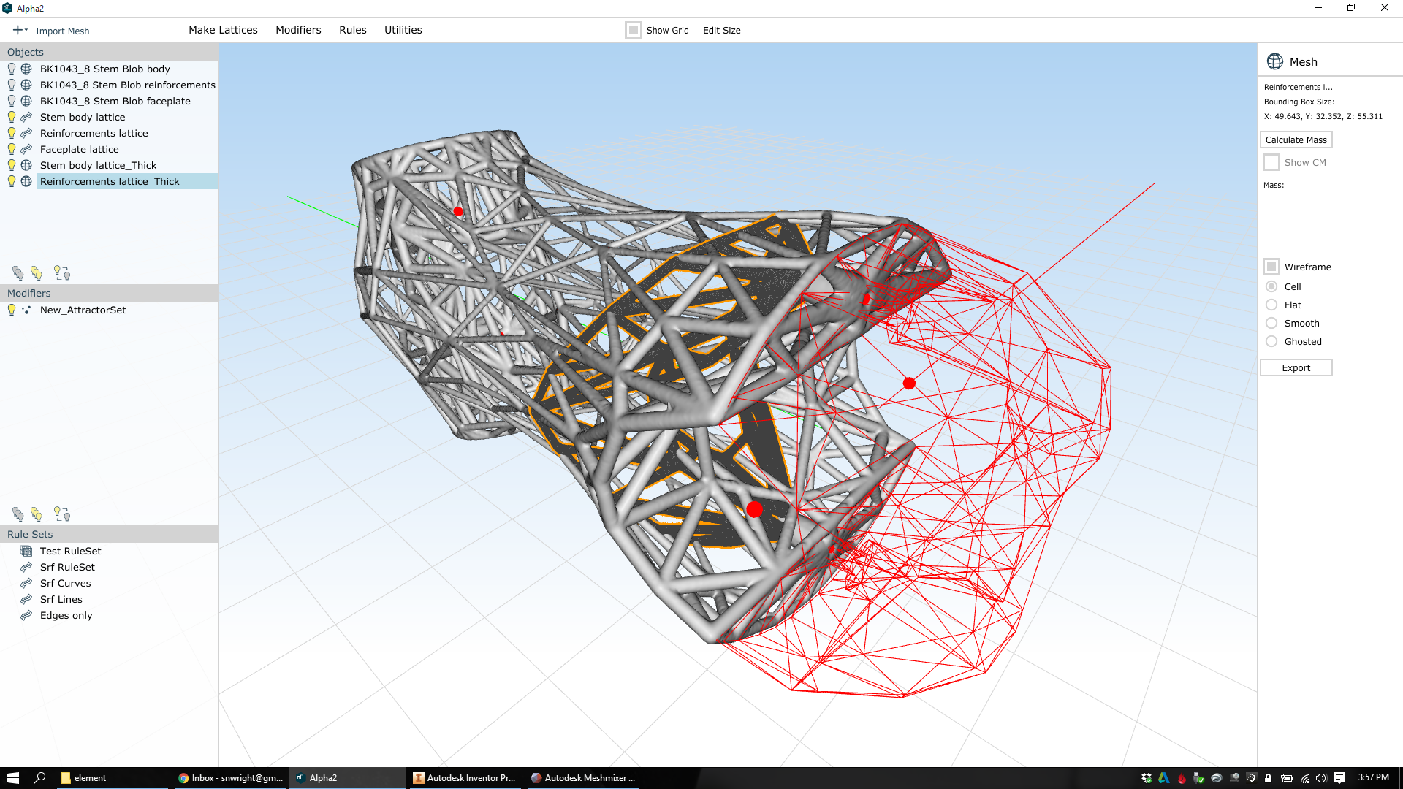1403x789 pixels.
Task: Click mesh globe icon of BK1043_8 Stem Blob body
Action: (x=26, y=69)
